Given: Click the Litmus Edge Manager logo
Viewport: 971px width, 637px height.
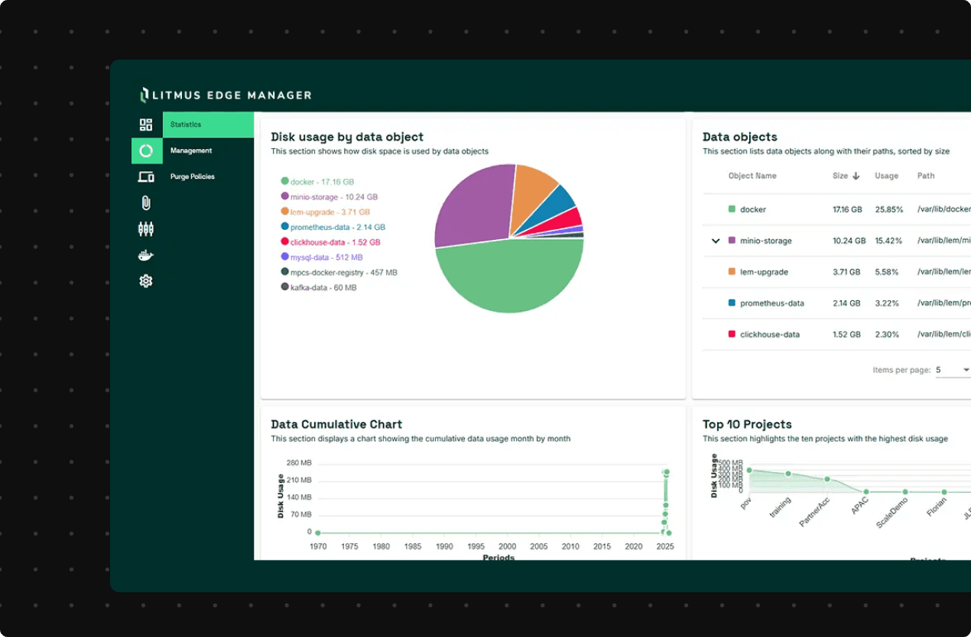Looking at the screenshot, I should pyautogui.click(x=226, y=95).
